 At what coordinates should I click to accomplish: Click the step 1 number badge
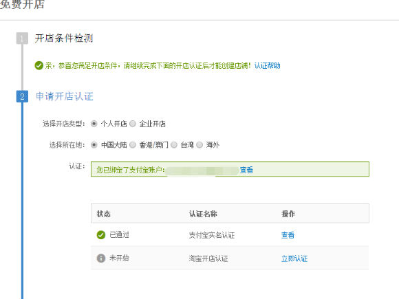click(x=22, y=38)
